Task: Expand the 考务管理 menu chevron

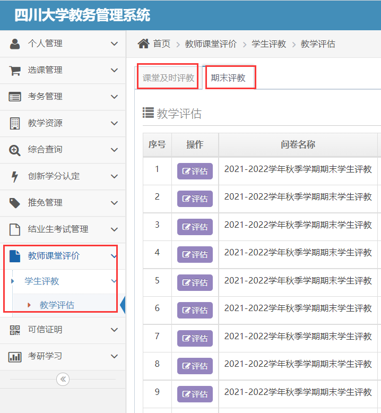Action: point(114,97)
